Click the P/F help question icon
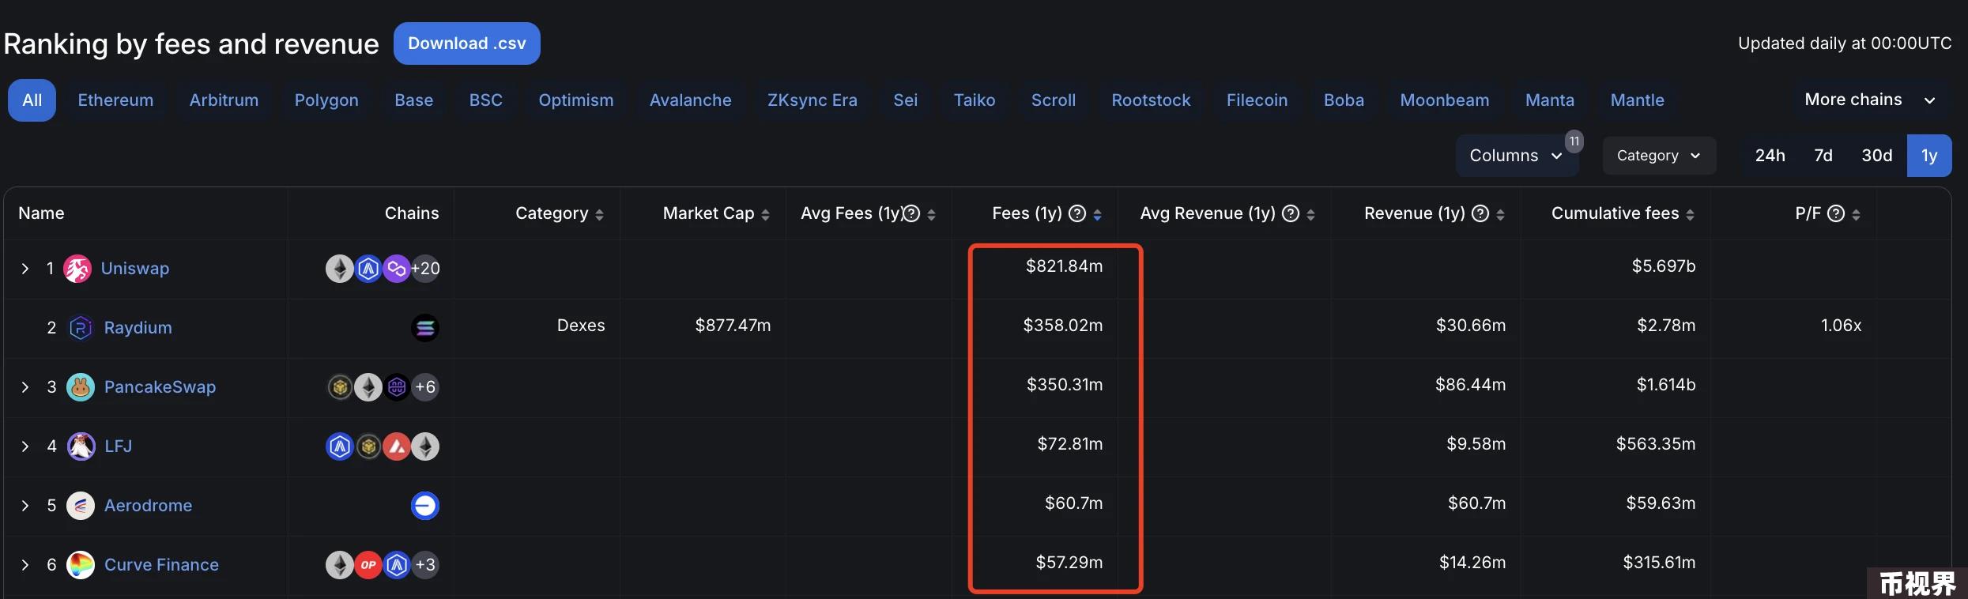The width and height of the screenshot is (1968, 599). pyautogui.click(x=1837, y=213)
